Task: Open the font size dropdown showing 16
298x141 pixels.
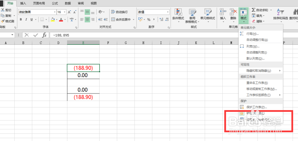Action: pyautogui.click(x=65, y=12)
